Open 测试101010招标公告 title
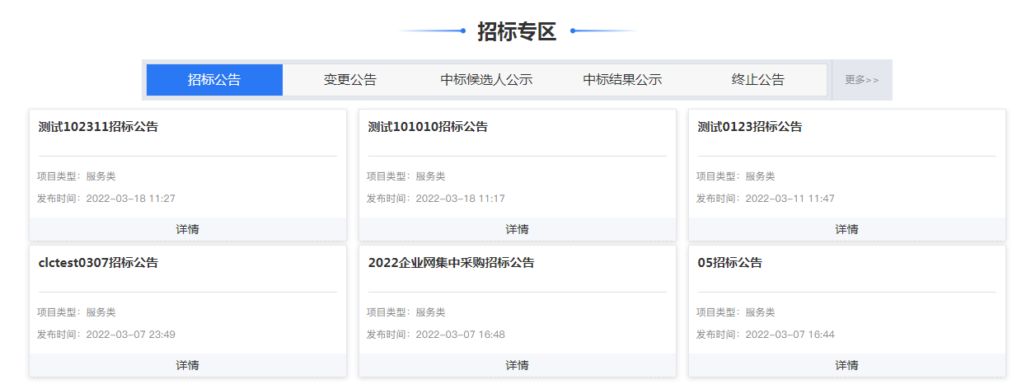 428,127
